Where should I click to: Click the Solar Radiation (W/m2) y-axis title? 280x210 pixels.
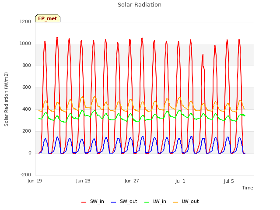(x=6, y=99)
